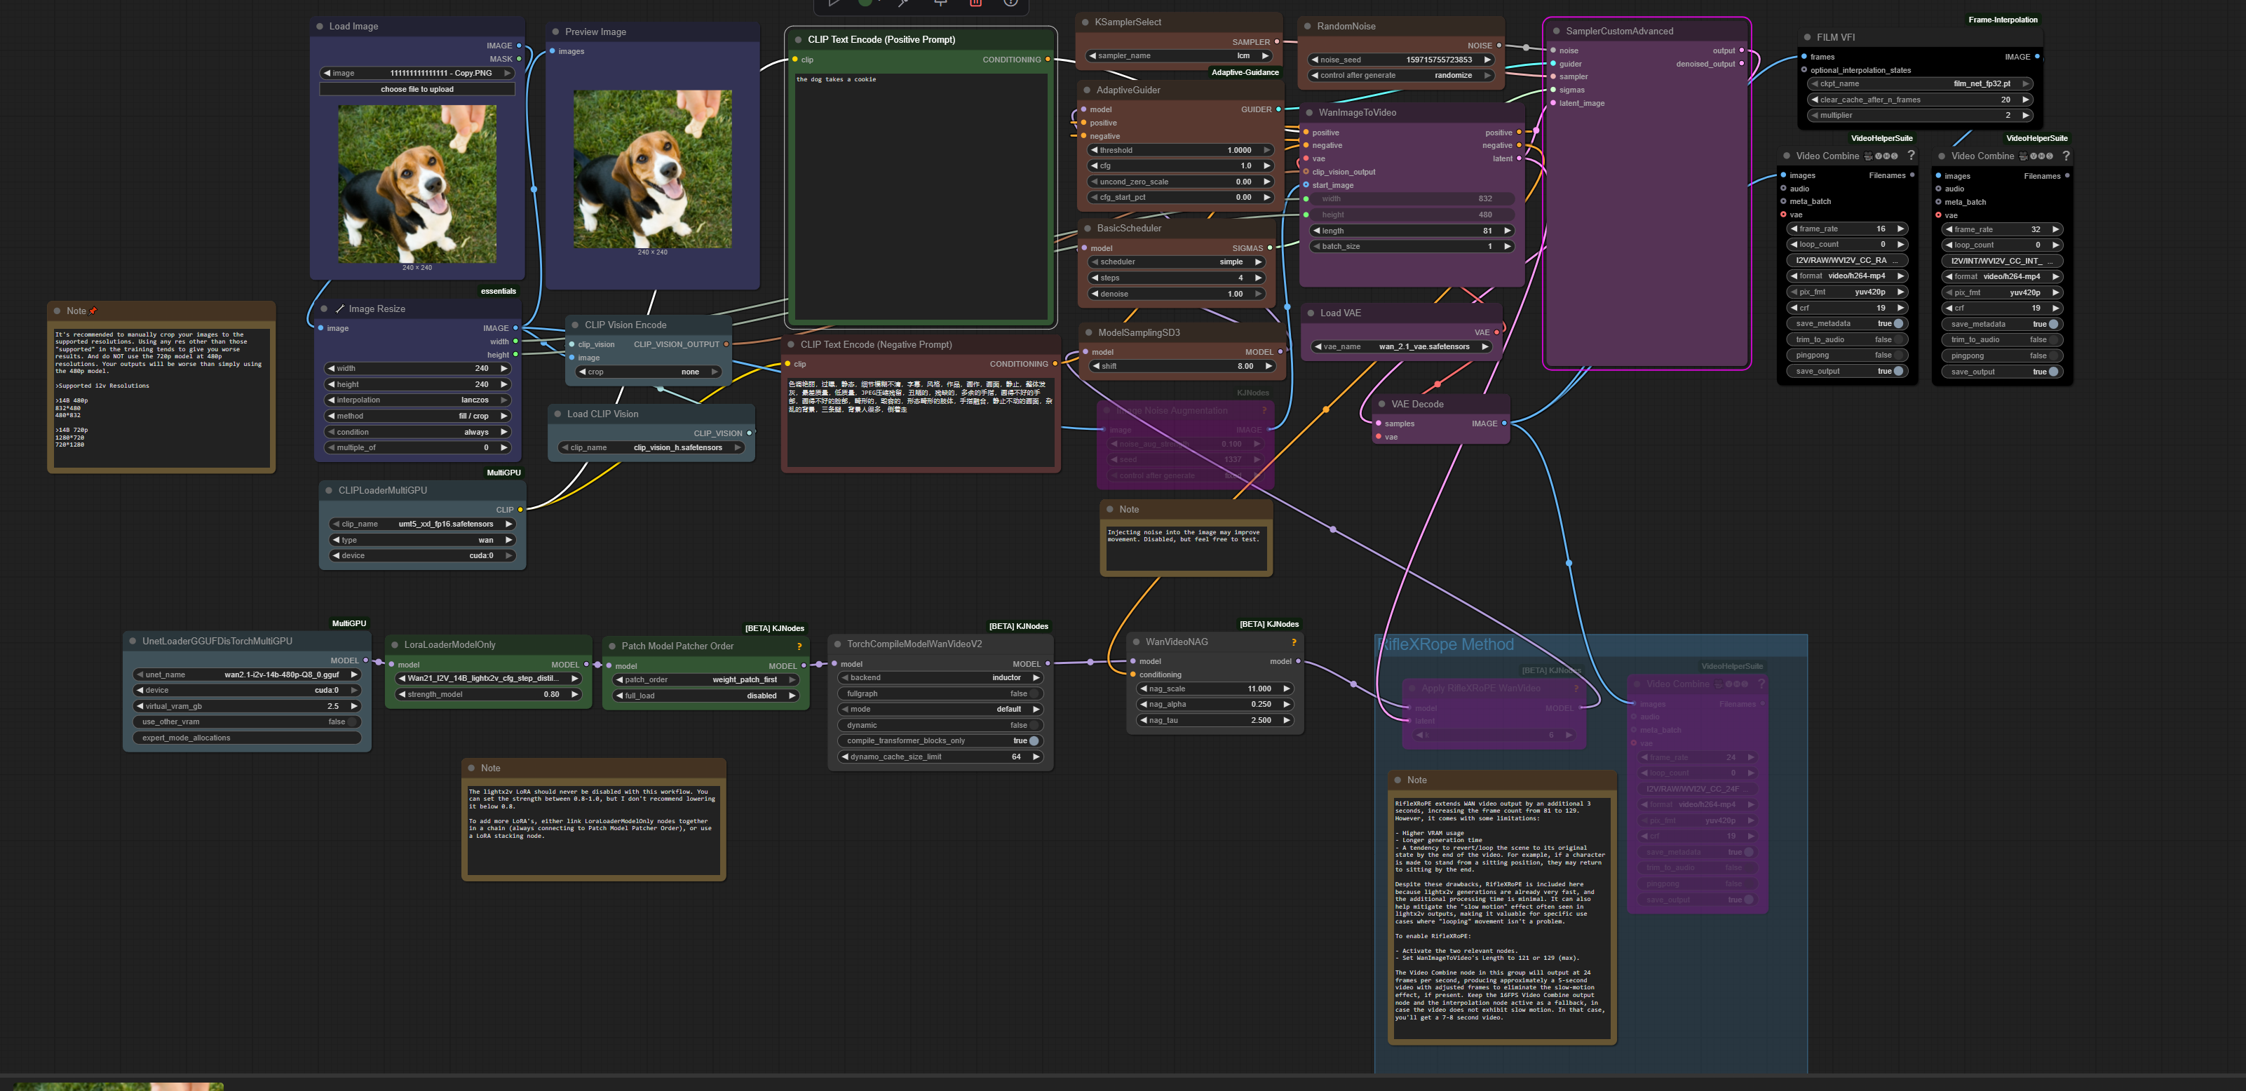Viewport: 2246px width, 1091px height.
Task: Open the patch_order dropdown showing weight_patch_first
Action: click(705, 679)
